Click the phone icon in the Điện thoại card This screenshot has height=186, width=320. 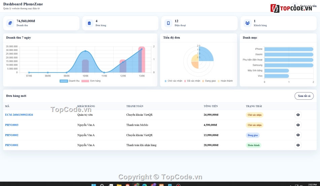point(168,23)
